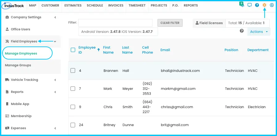Click the Mobile App phone icon
This screenshot has width=277, height=136.
pos(7,104)
